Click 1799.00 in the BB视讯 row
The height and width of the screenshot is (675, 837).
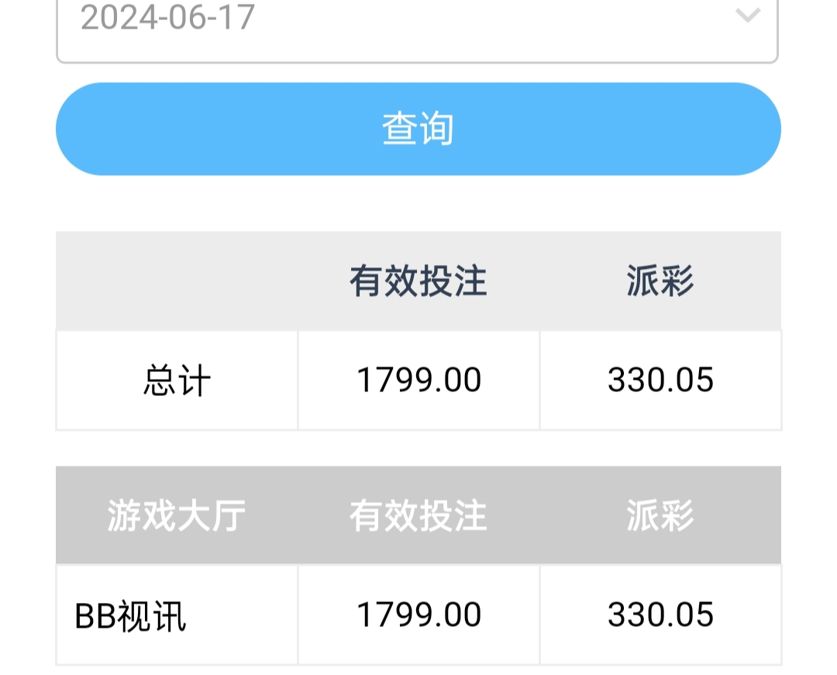pos(418,615)
